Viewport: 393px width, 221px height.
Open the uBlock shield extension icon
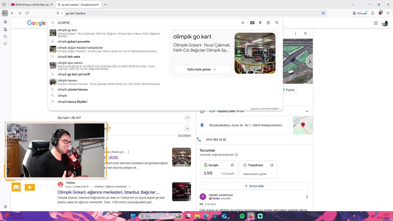click(x=380, y=13)
